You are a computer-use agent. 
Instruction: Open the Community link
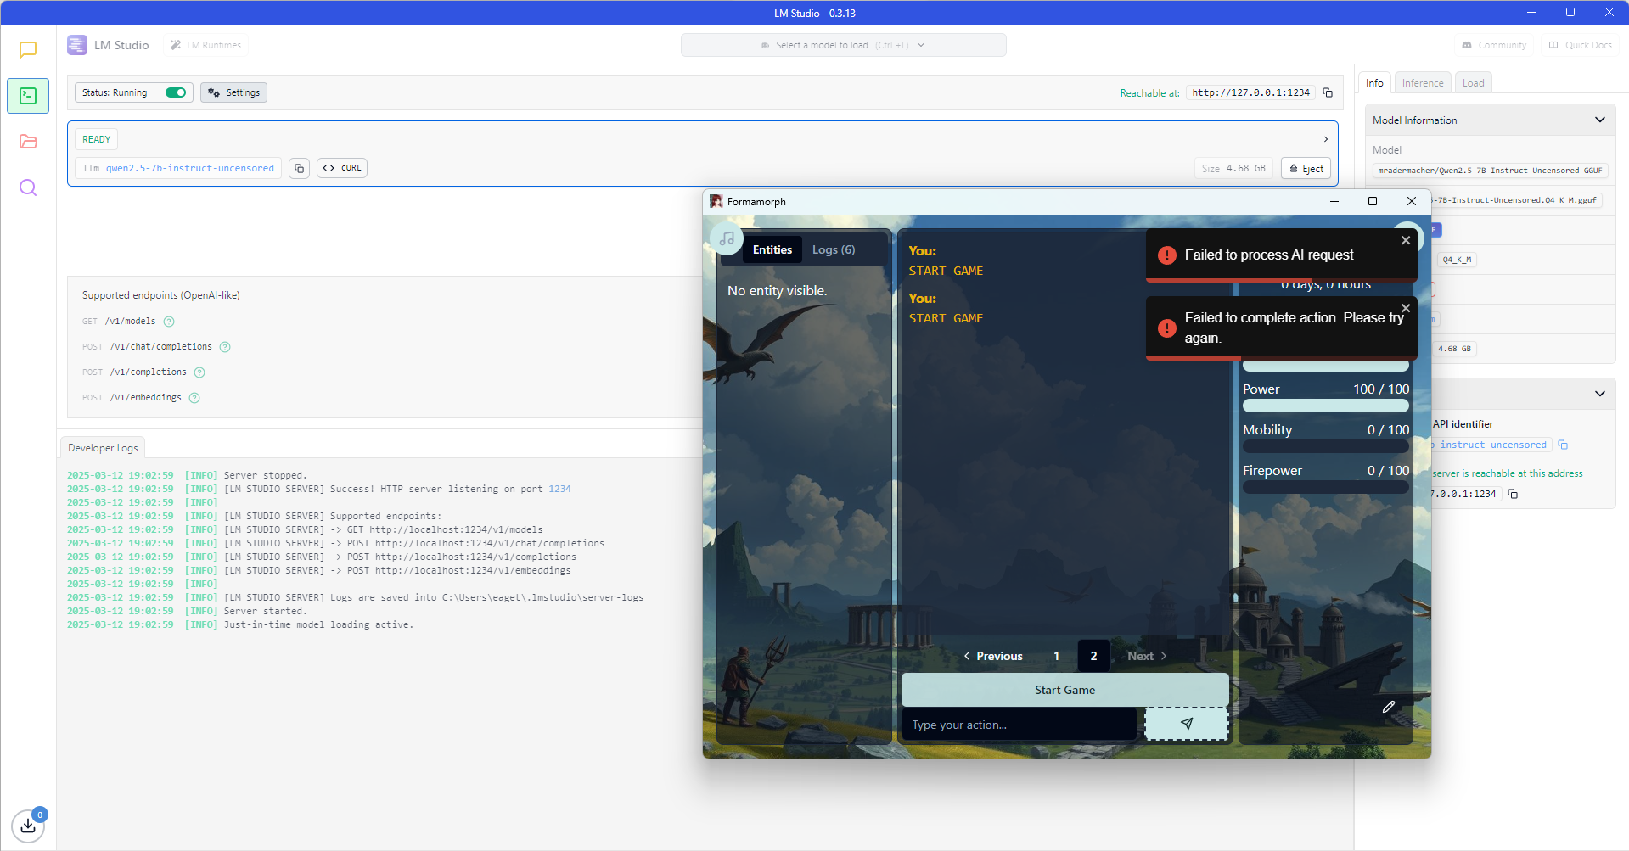click(x=1495, y=45)
